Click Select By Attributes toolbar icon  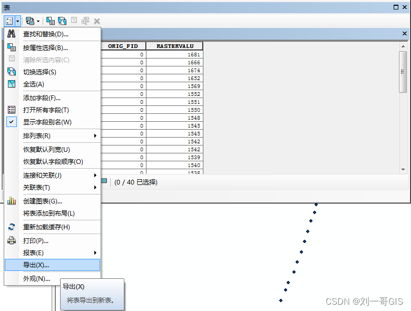point(51,21)
